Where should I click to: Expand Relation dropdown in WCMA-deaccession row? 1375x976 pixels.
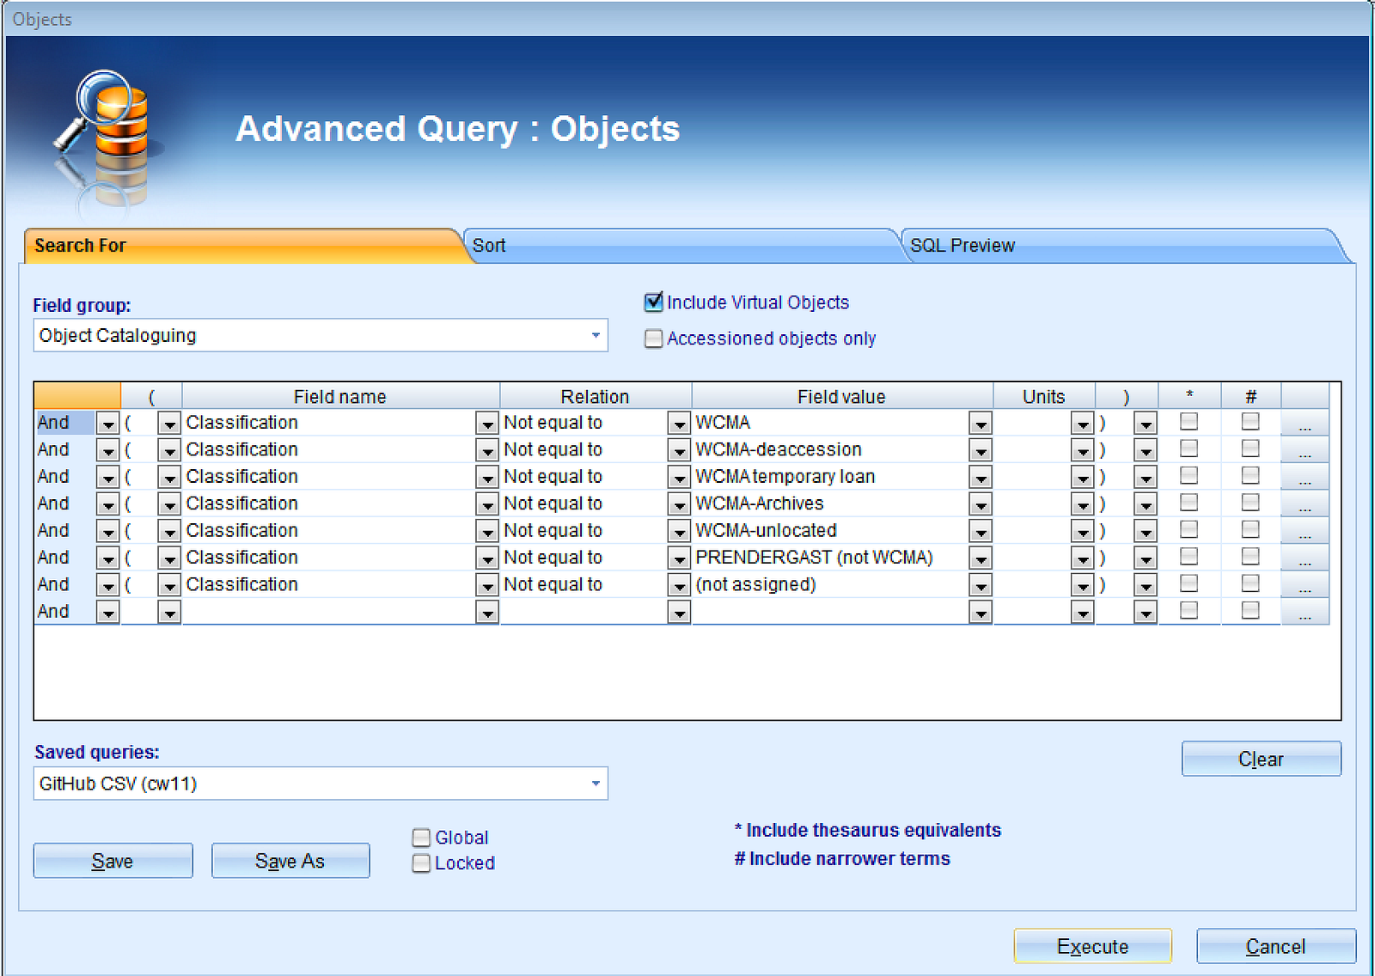(x=679, y=450)
